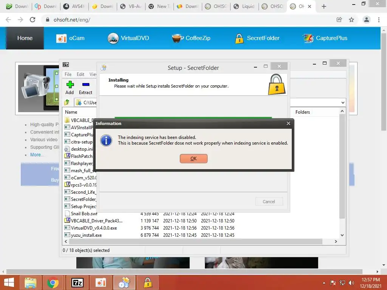This screenshot has height=290, width=387.
Task: Click the Name column header in 7-Zip
Action: click(x=71, y=112)
